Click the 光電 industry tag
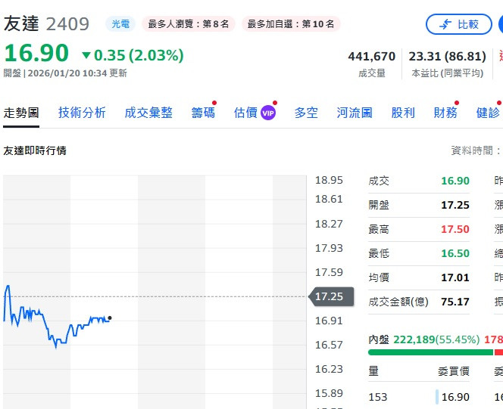This screenshot has height=409, width=503. point(120,24)
